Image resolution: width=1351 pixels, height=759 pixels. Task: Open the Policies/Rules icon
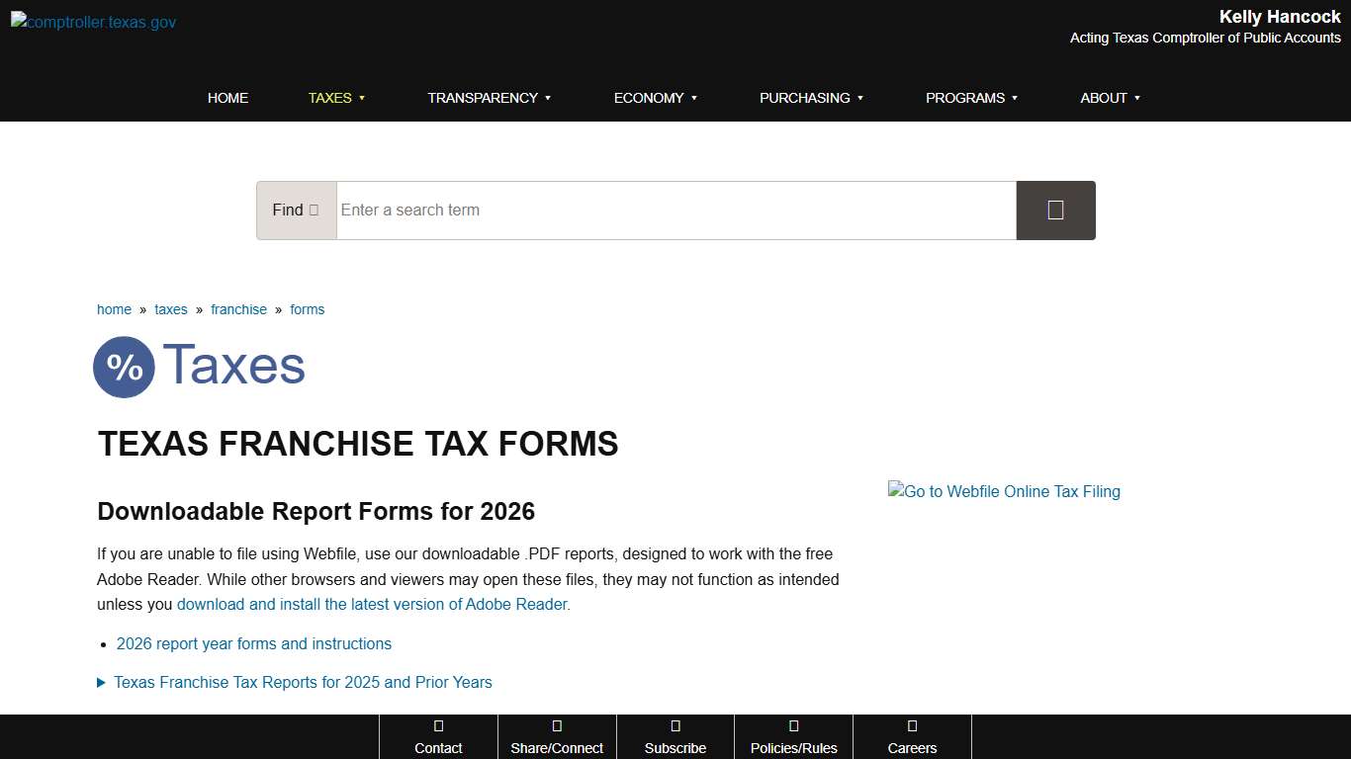pos(793,725)
